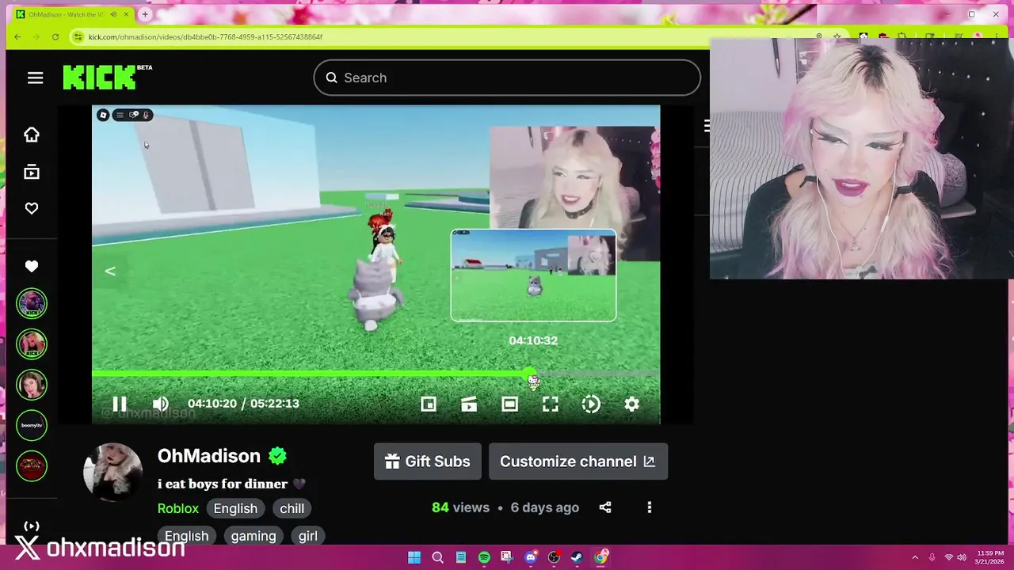Click the OhMadison channel name

[x=209, y=456]
